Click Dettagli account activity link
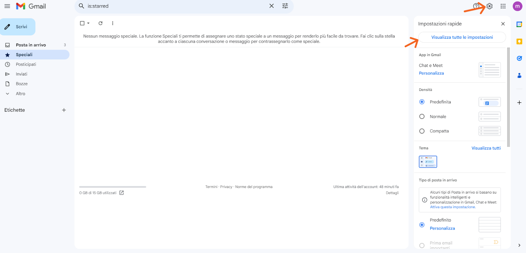Screen dimensions: 526x253 [x=392, y=193]
